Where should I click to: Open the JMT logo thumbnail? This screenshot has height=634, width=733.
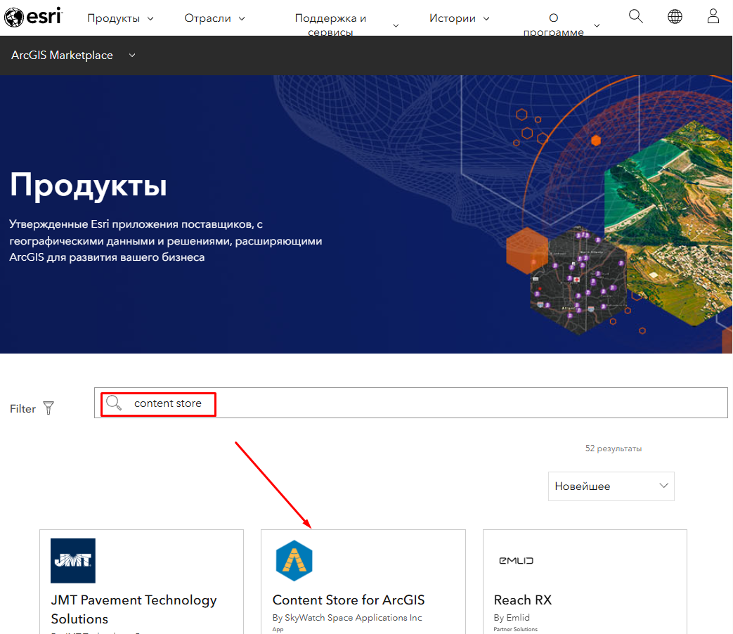[x=73, y=561]
